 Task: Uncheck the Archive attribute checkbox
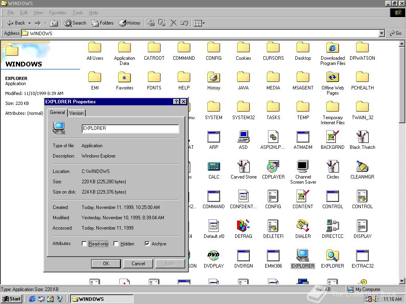coord(147,243)
